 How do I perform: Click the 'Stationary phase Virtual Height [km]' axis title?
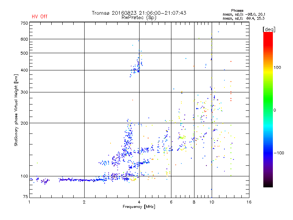[16, 110]
